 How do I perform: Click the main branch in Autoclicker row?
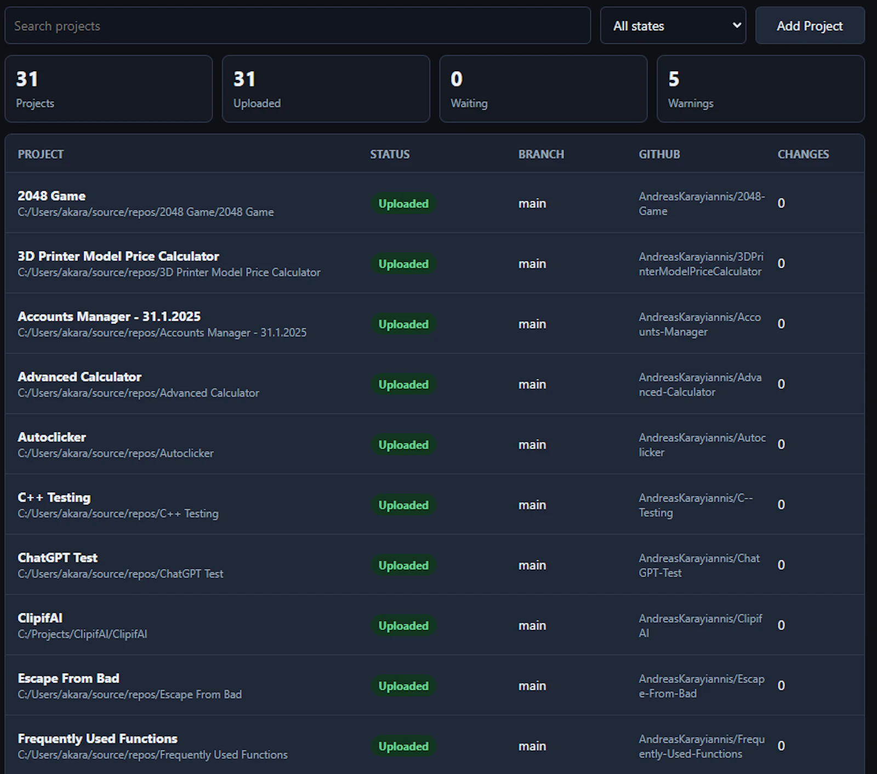[x=532, y=445]
